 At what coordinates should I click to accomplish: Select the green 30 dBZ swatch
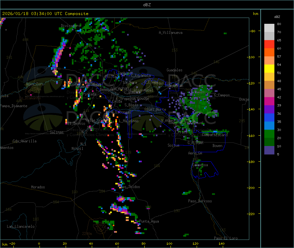(x=269, y=134)
